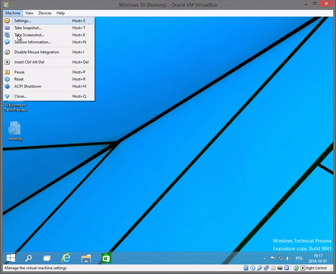Choose ACPI Shutdown menu item

48,86
